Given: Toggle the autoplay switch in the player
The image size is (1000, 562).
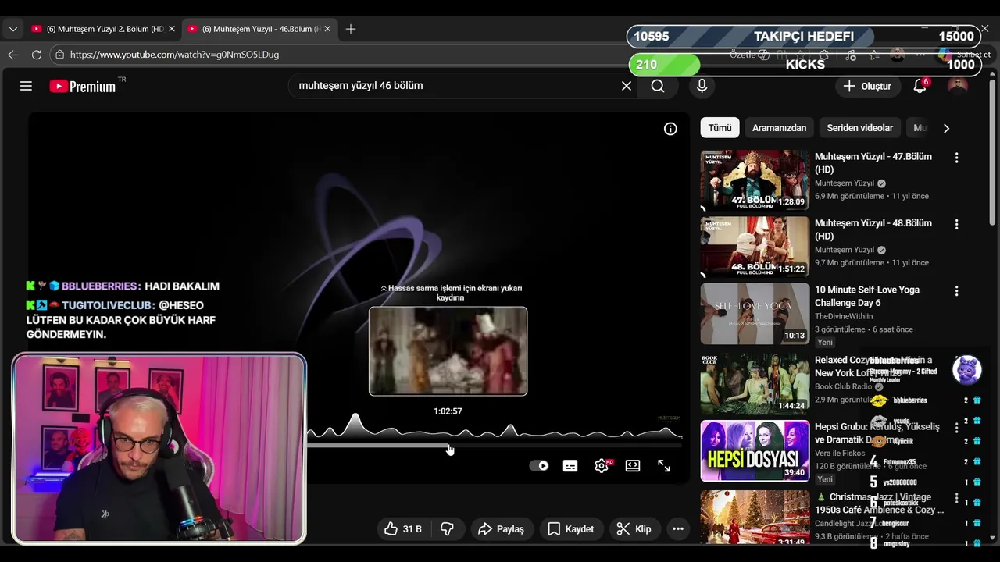Looking at the screenshot, I should pyautogui.click(x=539, y=466).
